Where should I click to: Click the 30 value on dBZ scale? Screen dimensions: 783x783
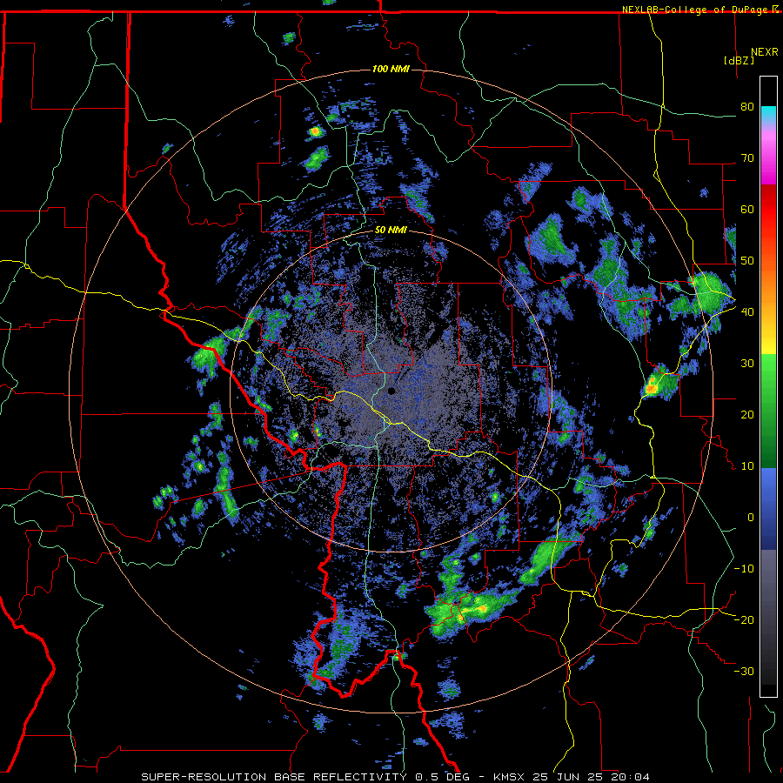click(747, 363)
